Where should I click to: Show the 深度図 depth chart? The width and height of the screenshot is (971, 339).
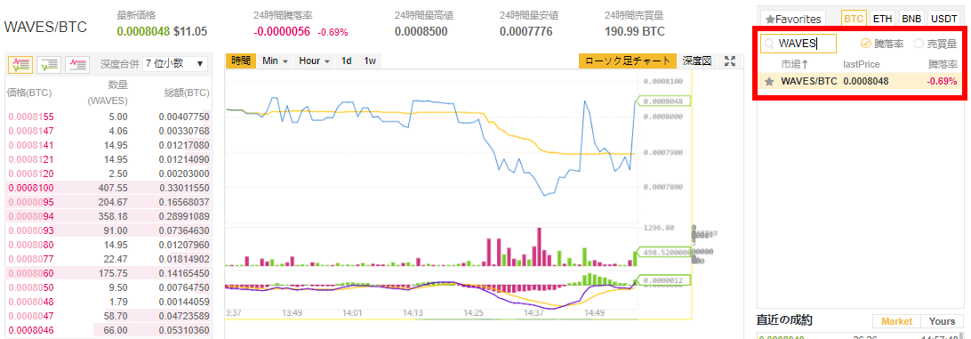pyautogui.click(x=697, y=61)
